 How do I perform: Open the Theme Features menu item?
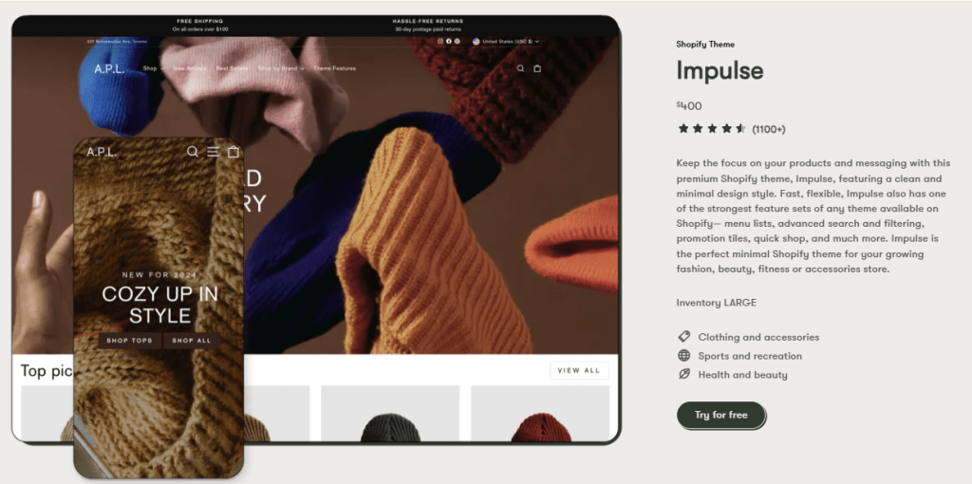pos(335,68)
